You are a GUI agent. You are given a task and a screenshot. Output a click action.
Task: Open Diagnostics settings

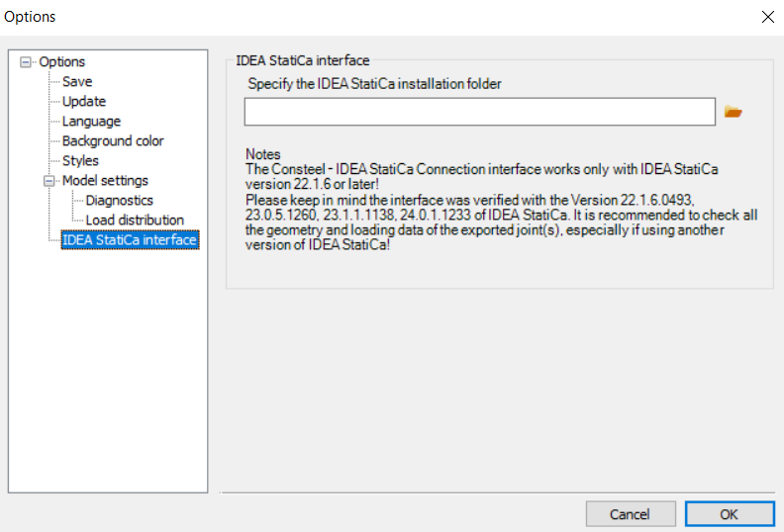pos(120,201)
